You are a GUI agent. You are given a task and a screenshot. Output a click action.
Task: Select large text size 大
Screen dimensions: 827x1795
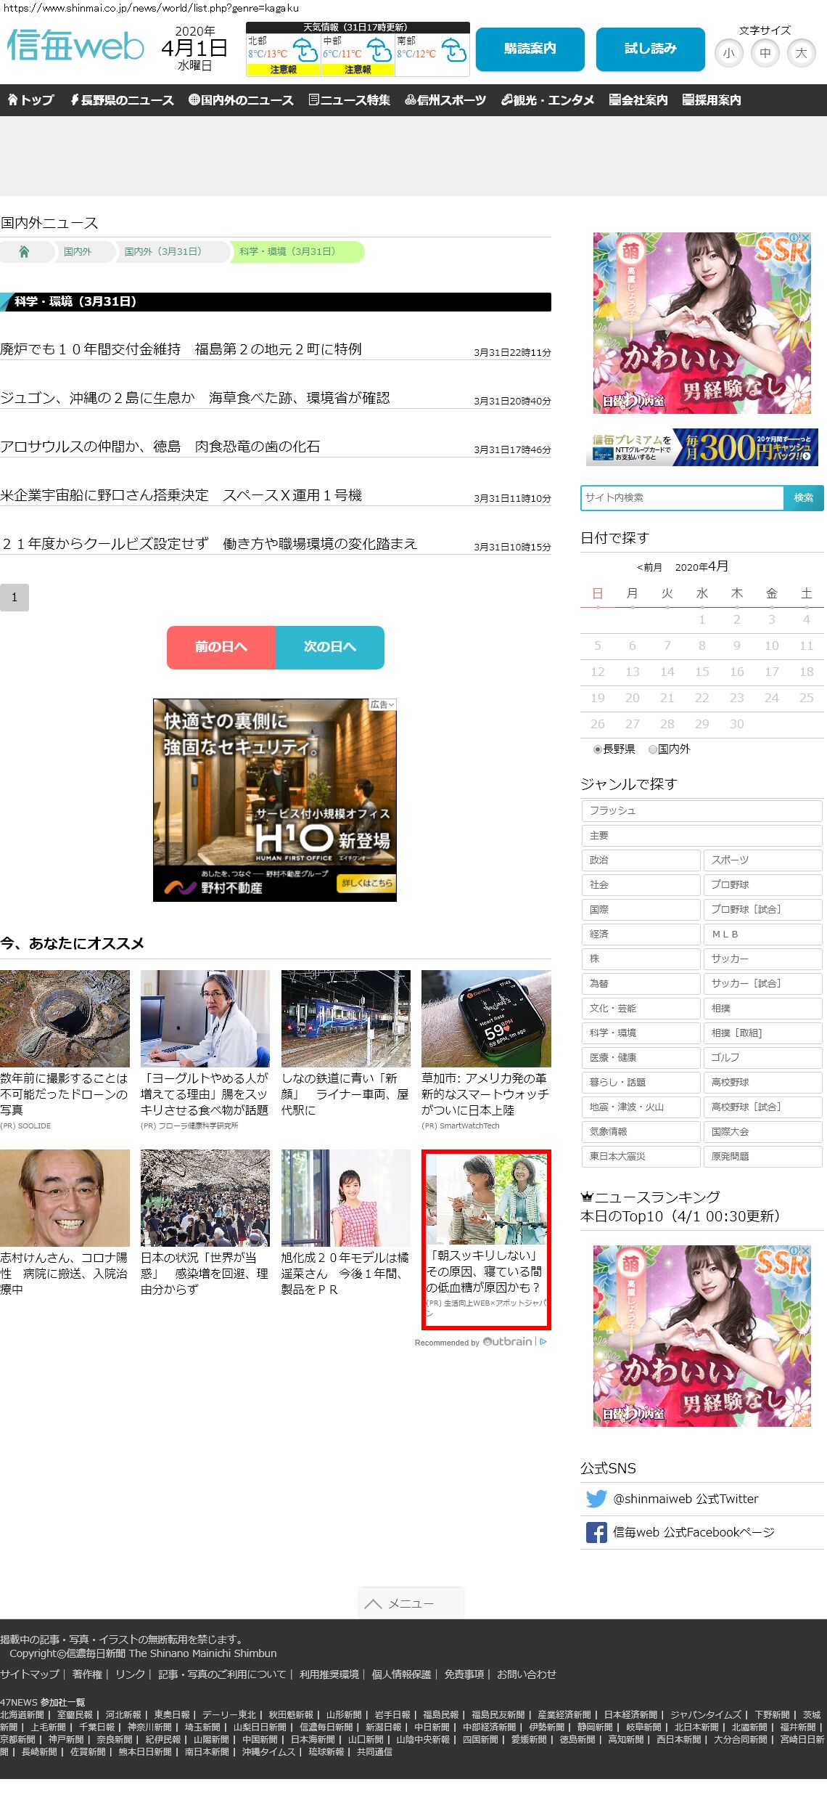pyautogui.click(x=801, y=53)
